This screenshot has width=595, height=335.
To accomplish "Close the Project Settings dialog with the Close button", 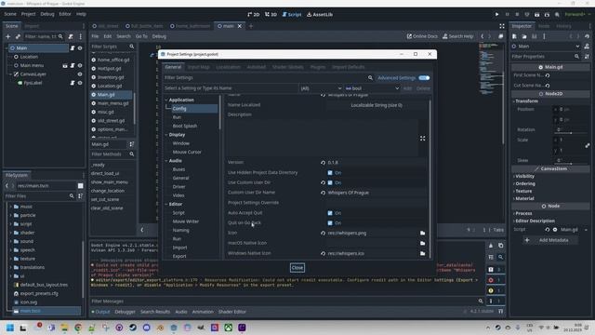I will [x=297, y=268].
